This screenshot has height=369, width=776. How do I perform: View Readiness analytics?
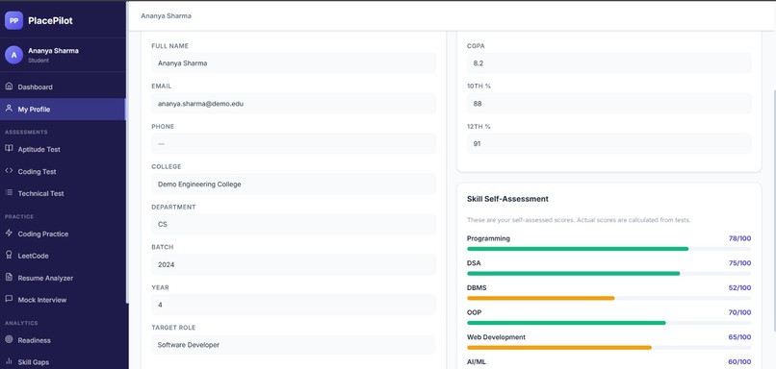click(63, 340)
